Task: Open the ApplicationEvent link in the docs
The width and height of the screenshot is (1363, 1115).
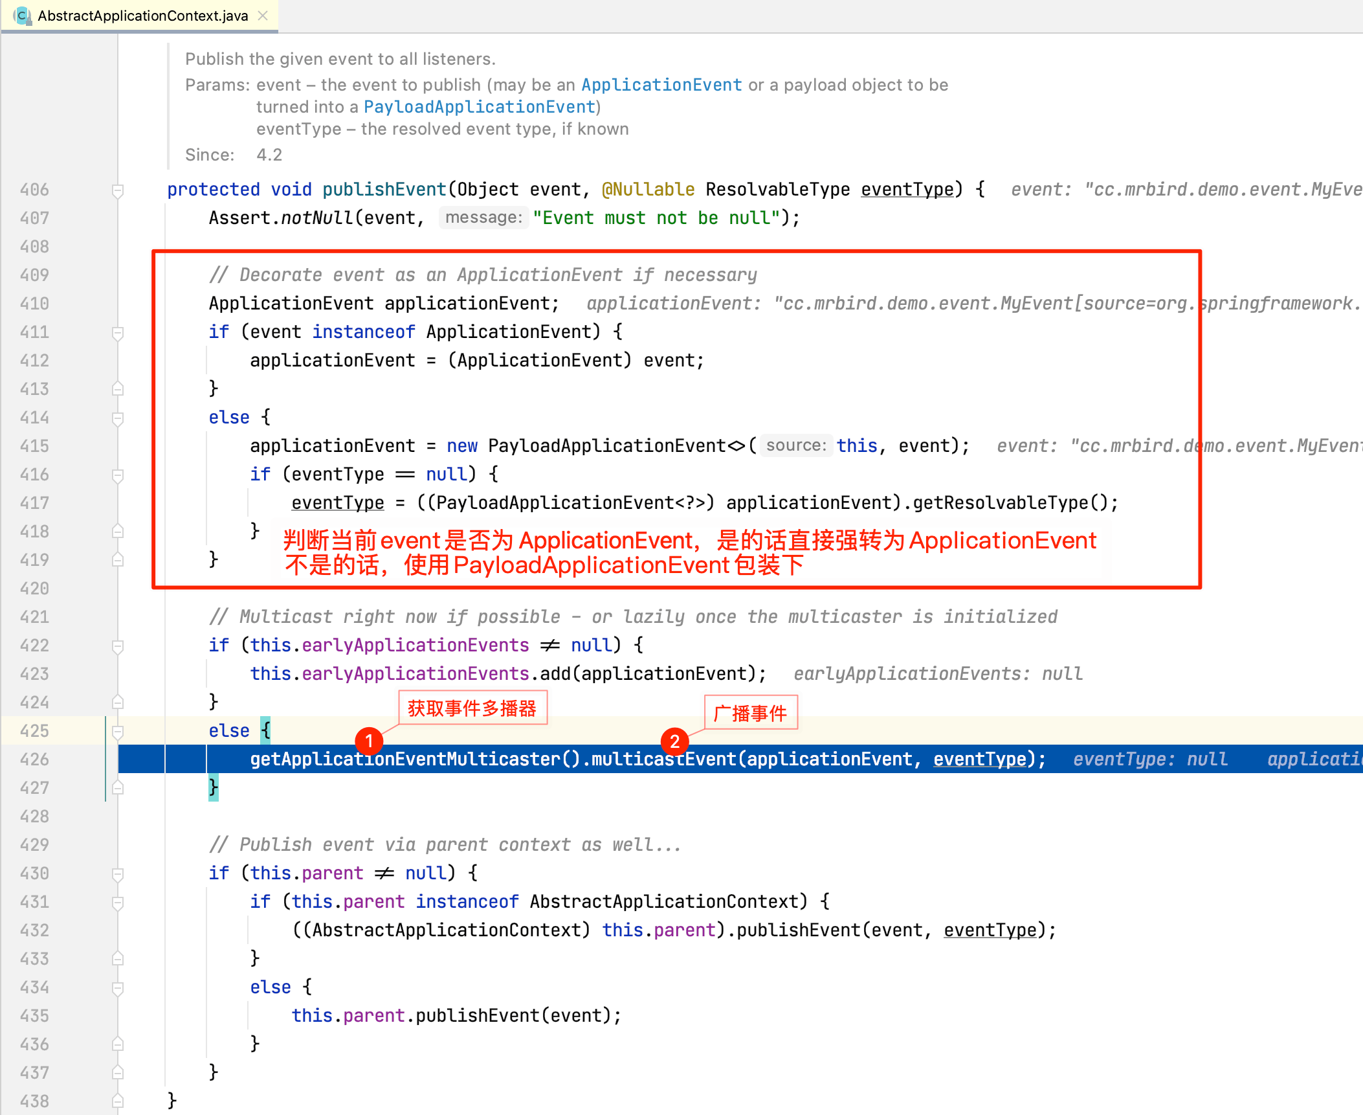Action: (661, 85)
